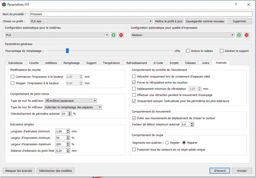The width and height of the screenshot is (256, 178).
Task: Uncheck Éviter aux mouvements de croiser le contour
Action: click(134, 118)
